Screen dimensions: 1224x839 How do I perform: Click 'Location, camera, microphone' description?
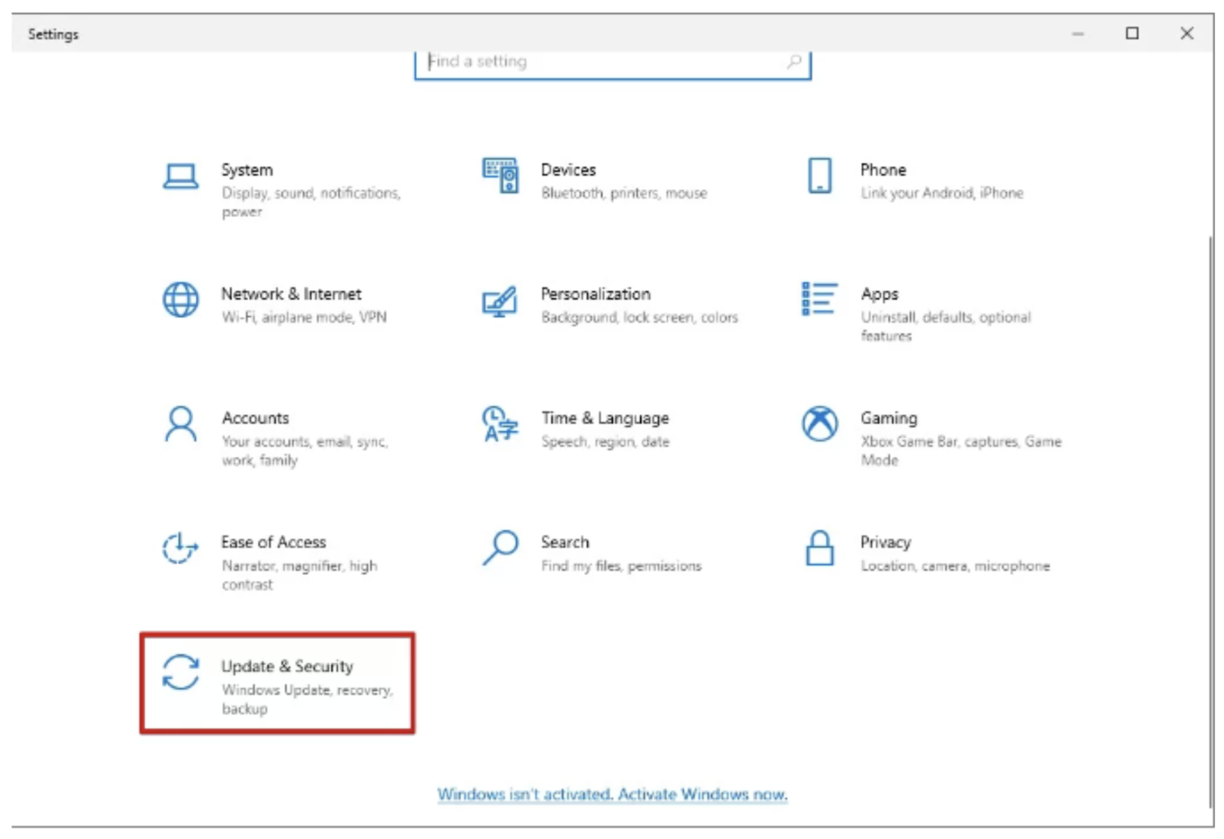pos(955,566)
